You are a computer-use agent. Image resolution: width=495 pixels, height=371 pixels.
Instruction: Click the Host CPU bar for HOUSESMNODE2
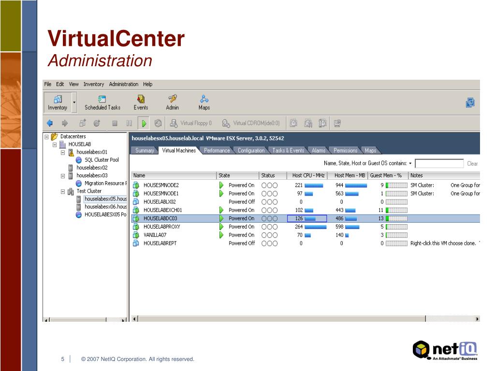click(314, 185)
